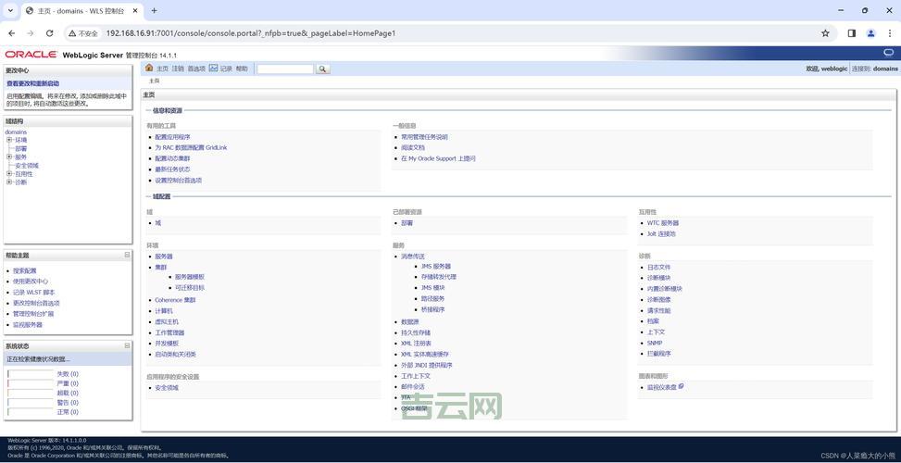Screen dimensions: 901x463
Task: Expand the 诊断 tree node
Action: click(x=9, y=181)
